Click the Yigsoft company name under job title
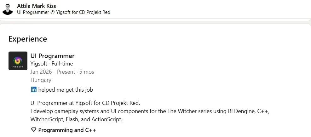311x137 pixels. pyautogui.click(x=39, y=64)
